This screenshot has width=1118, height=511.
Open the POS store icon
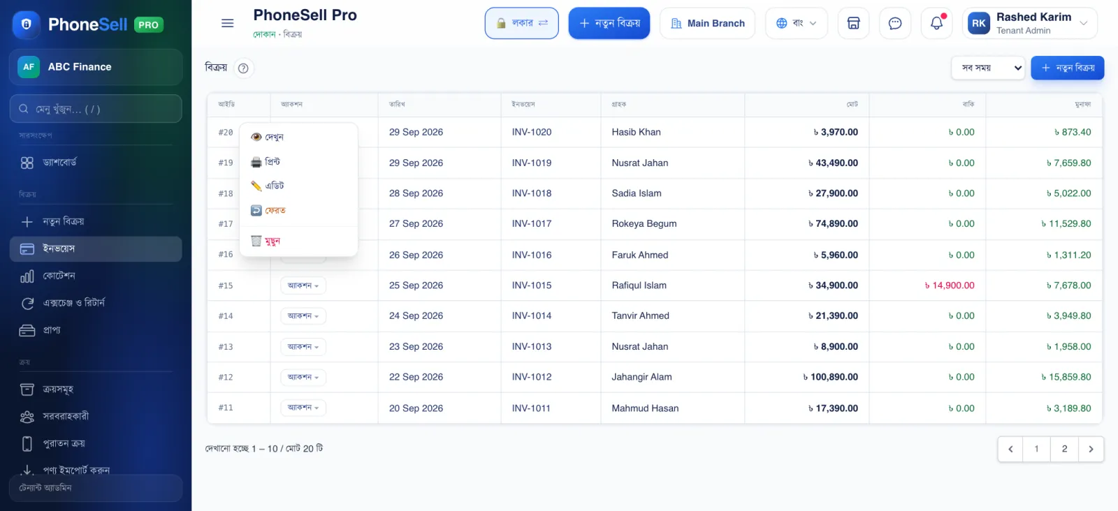pos(853,23)
